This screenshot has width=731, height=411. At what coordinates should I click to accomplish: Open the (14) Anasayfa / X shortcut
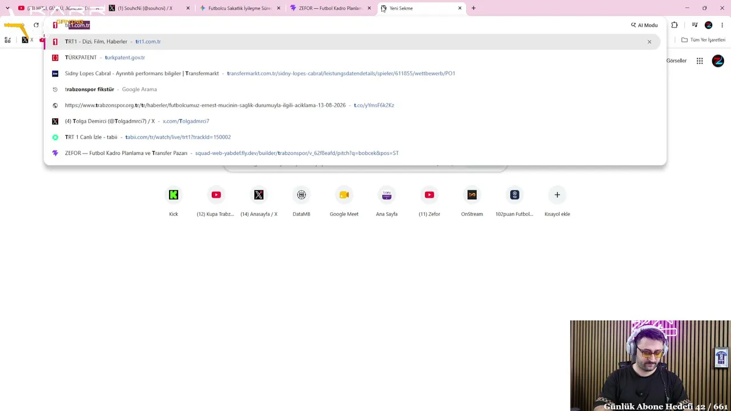click(259, 201)
